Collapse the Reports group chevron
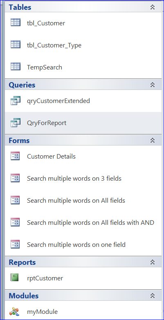Image resolution: width=164 pixels, height=320 pixels. (153, 262)
